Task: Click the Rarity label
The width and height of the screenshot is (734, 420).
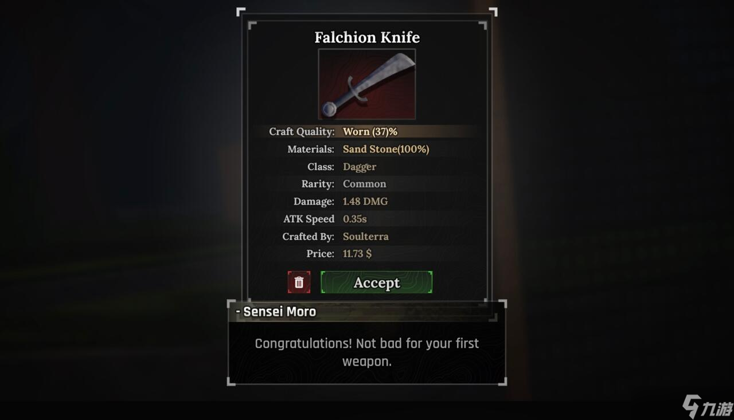Action: pyautogui.click(x=318, y=184)
